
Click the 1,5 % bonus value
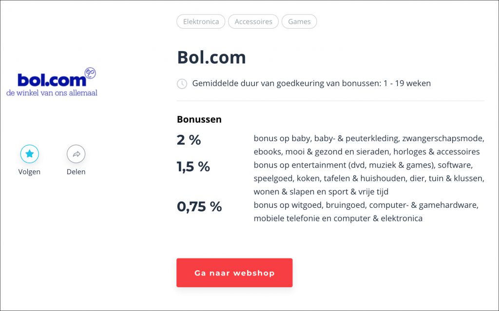point(193,166)
